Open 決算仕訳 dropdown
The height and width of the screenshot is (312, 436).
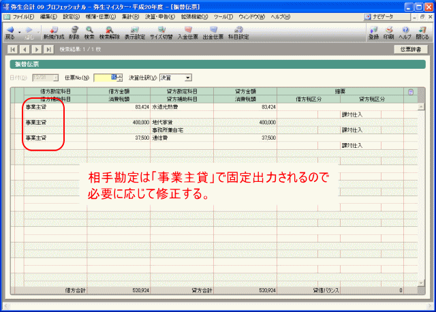[x=188, y=78]
